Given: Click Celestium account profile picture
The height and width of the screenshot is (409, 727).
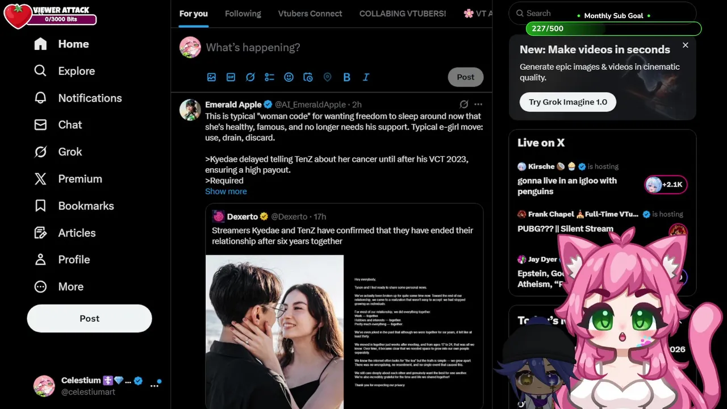Looking at the screenshot, I should [44, 386].
